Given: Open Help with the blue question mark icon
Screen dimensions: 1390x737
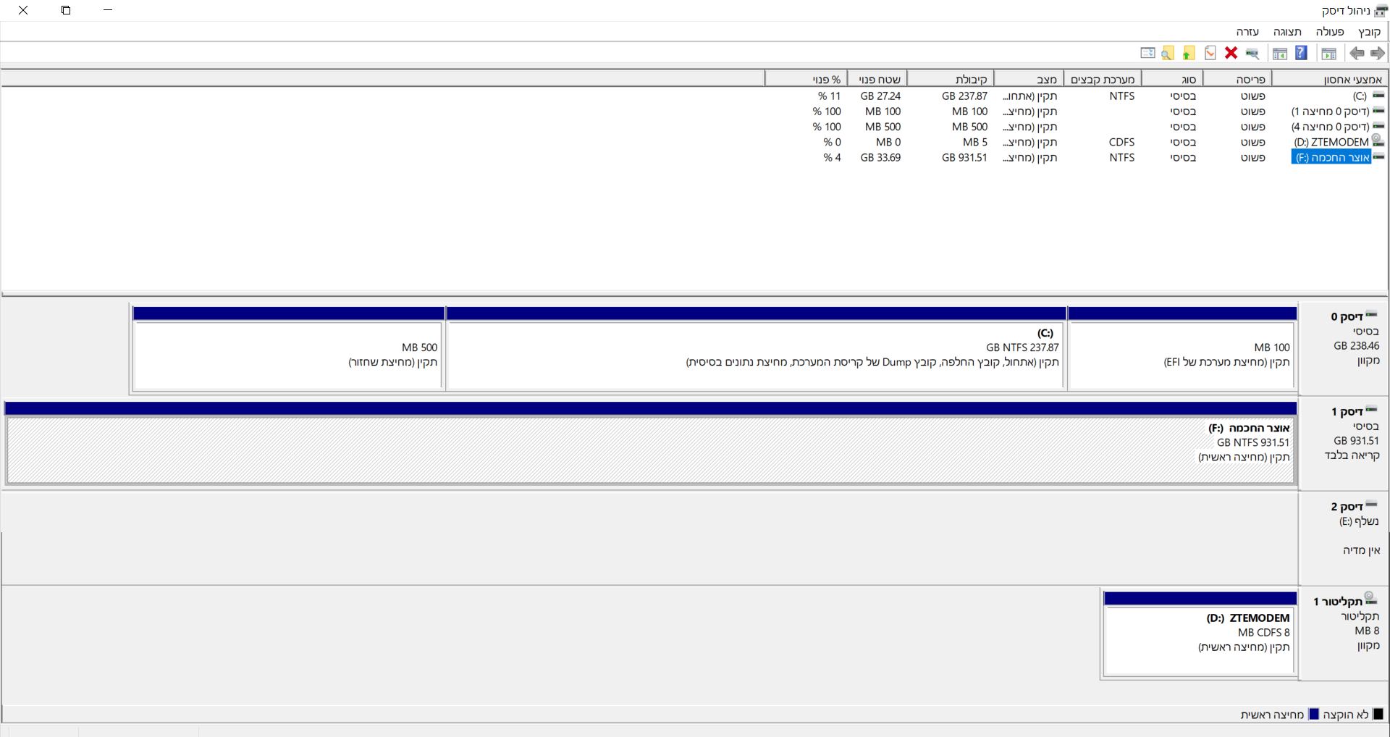Looking at the screenshot, I should 1301,53.
